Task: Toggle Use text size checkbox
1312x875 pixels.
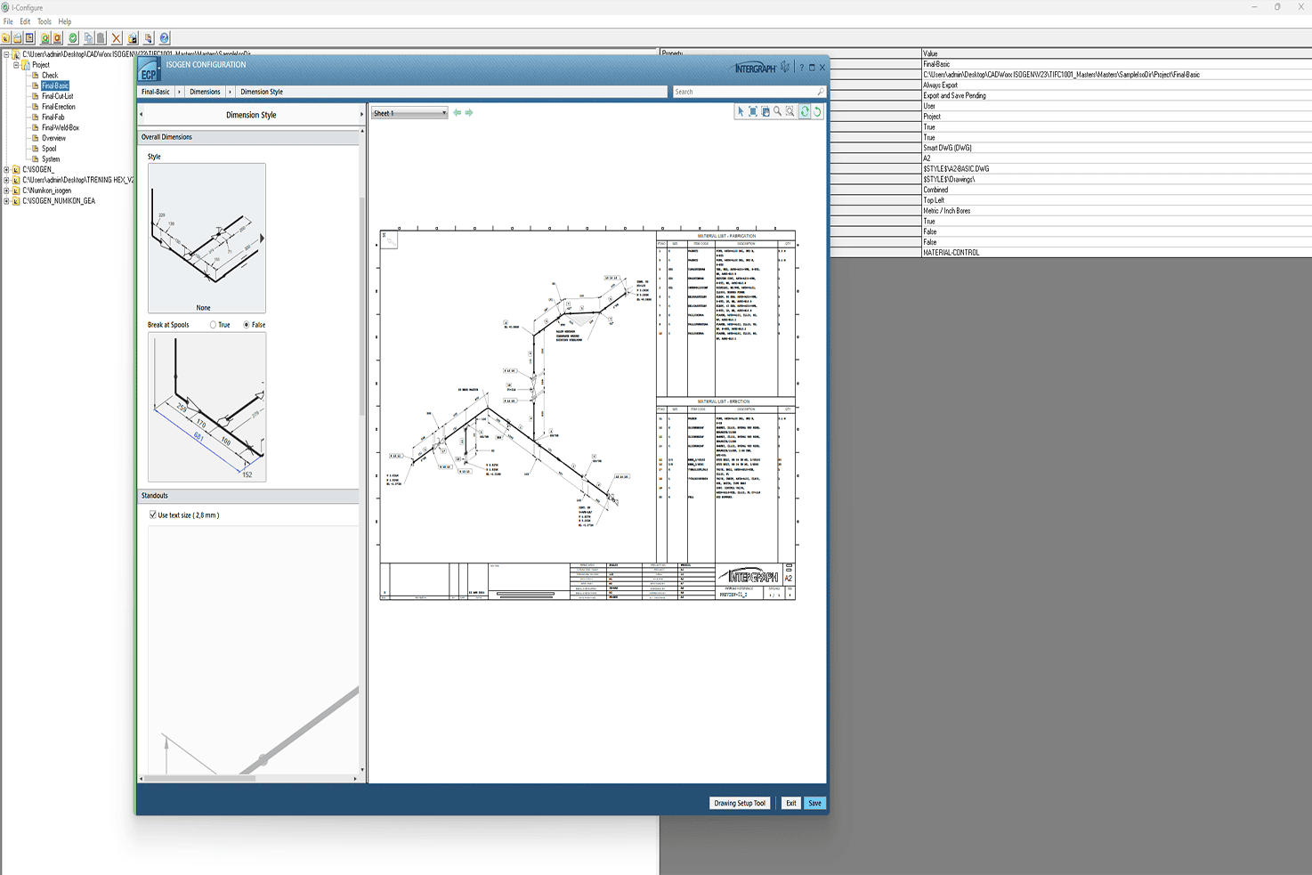Action: (153, 515)
